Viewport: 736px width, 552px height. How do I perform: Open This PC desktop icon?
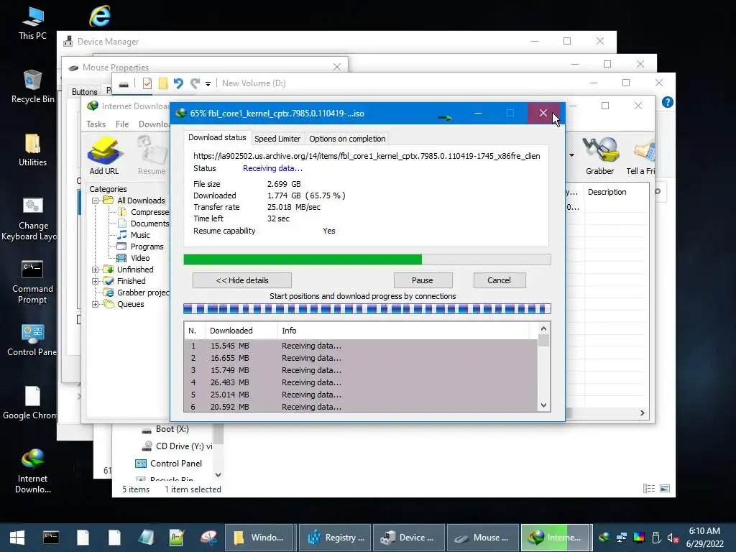pyautogui.click(x=32, y=24)
